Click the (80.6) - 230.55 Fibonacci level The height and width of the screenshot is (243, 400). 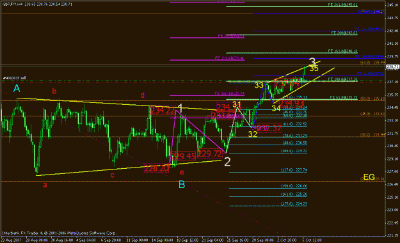click(295, 143)
